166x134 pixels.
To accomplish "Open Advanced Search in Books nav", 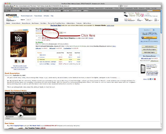I will click(x=16, y=23).
